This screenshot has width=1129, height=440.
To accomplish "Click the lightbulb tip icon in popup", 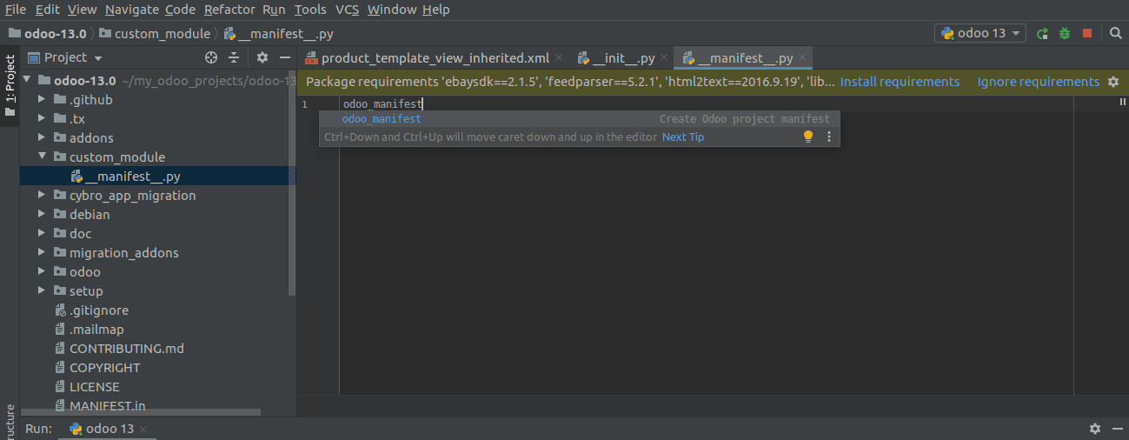I will click(x=807, y=137).
